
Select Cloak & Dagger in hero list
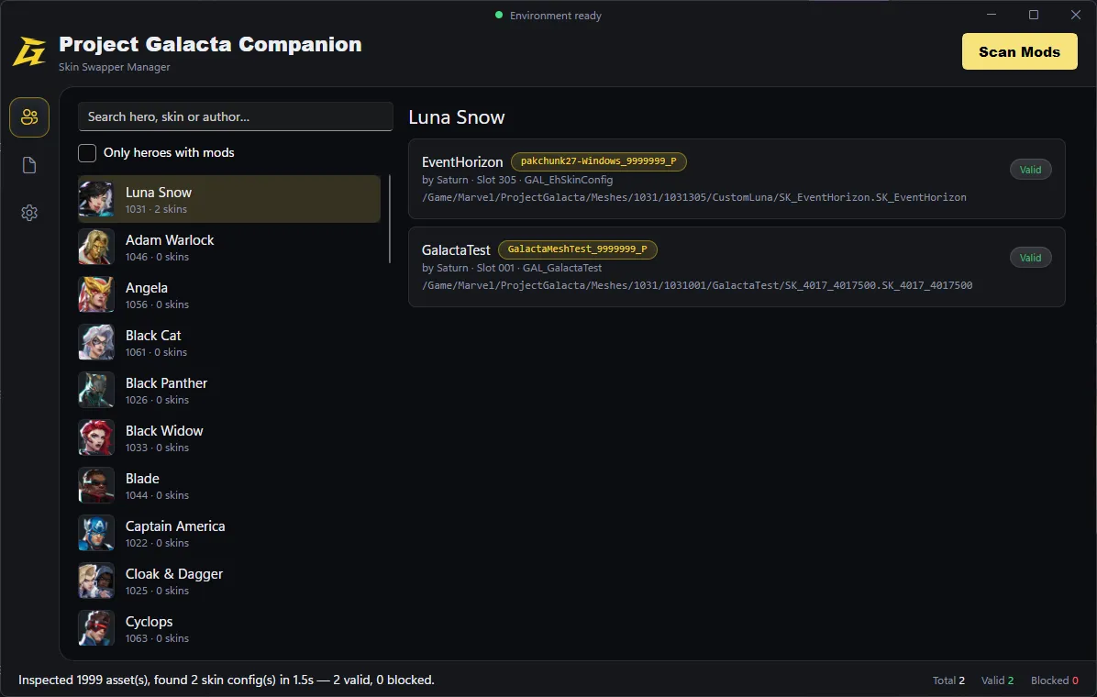pyautogui.click(x=228, y=581)
